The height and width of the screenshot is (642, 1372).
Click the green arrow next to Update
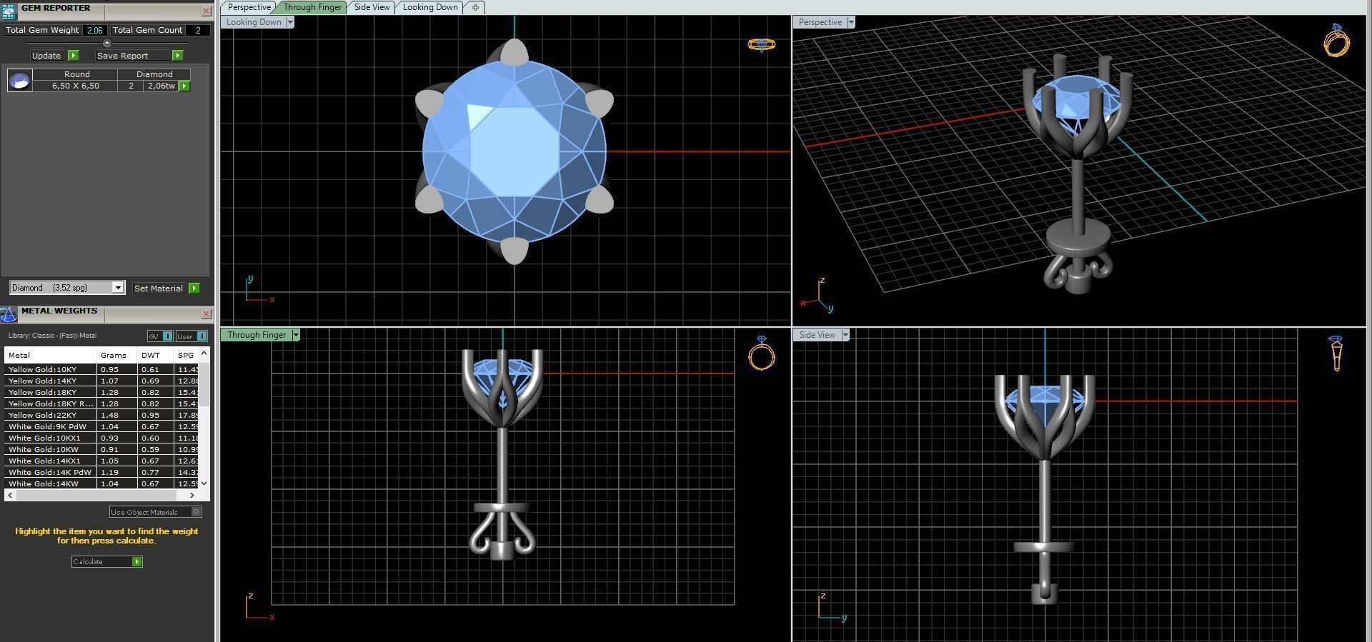coord(73,55)
